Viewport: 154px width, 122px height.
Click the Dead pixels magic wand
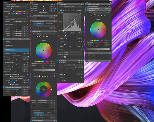tap(29, 57)
